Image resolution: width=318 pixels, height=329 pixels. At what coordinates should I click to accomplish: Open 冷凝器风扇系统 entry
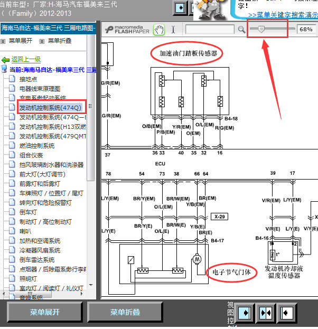coord(40,250)
